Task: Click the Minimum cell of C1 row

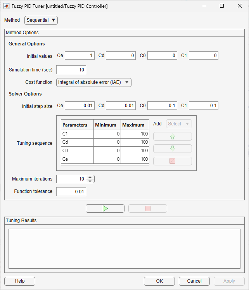Action: point(107,134)
